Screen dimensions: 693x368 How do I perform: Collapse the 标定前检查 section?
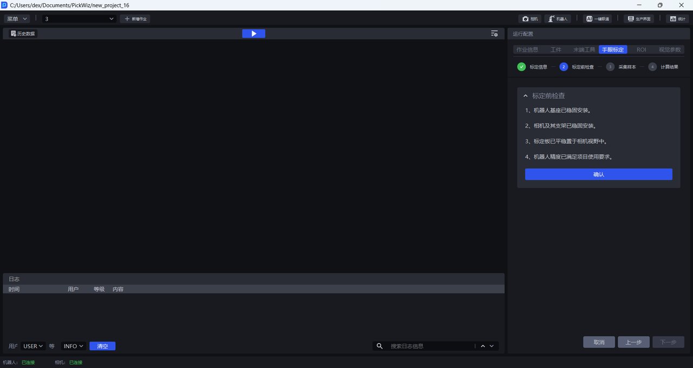coord(525,96)
